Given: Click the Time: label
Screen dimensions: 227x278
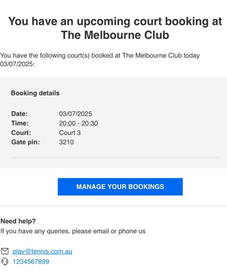Looking at the screenshot, I should tap(20, 123).
